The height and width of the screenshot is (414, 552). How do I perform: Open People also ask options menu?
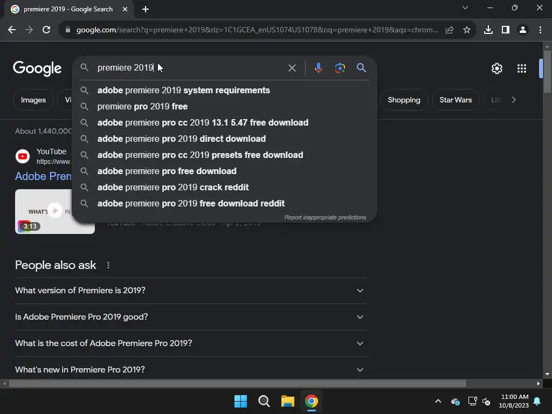(x=108, y=265)
